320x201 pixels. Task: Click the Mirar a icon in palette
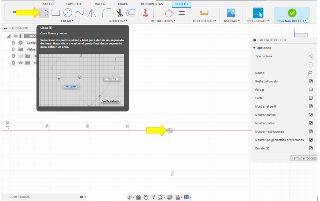click(x=311, y=73)
